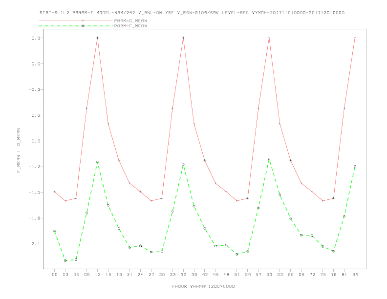The image size is (387, 299).
Task: Click the x-axis tick label 54
Action: [248, 275]
